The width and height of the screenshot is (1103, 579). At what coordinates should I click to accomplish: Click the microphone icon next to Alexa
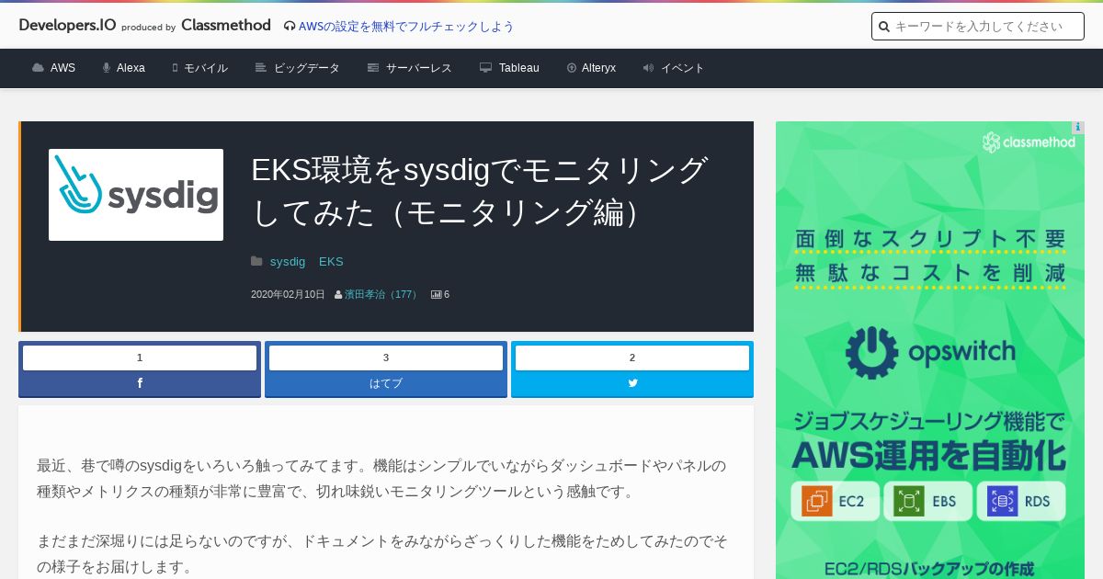107,68
